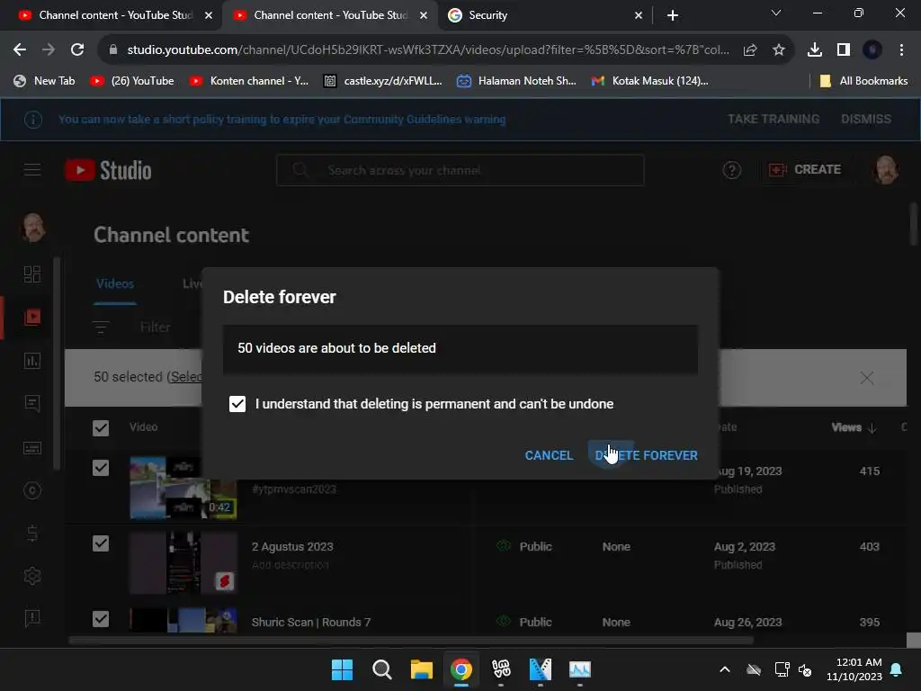Open Copyright icon in the sidebar
The width and height of the screenshot is (921, 691).
(32, 490)
